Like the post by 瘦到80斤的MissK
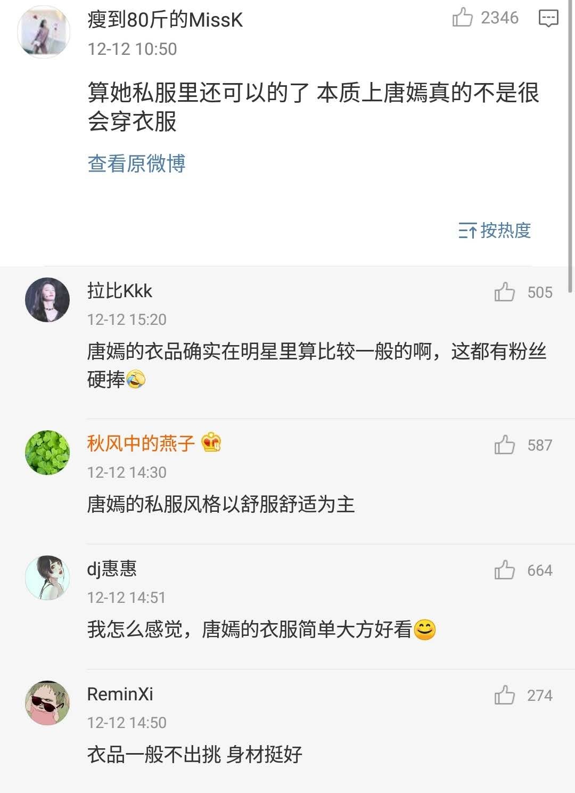This screenshot has width=575, height=793. [462, 18]
